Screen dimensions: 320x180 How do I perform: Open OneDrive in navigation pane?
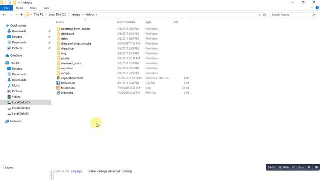(16, 55)
